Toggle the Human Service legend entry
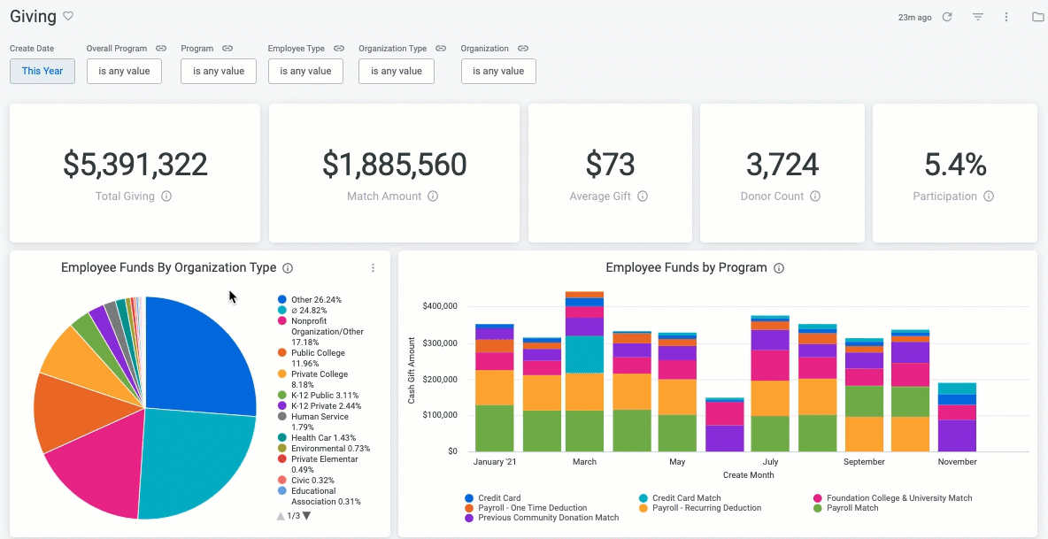Image resolution: width=1048 pixels, height=539 pixels. 312,422
